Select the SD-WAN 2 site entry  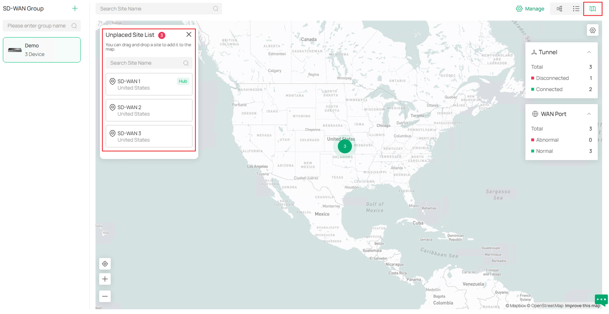(x=149, y=110)
